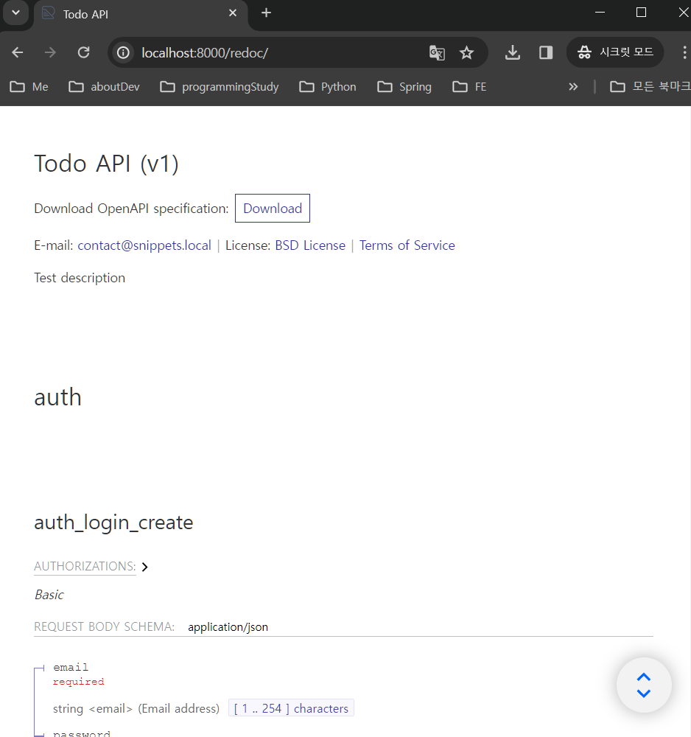Go back to the previous page
This screenshot has height=737, width=691.
coord(18,52)
